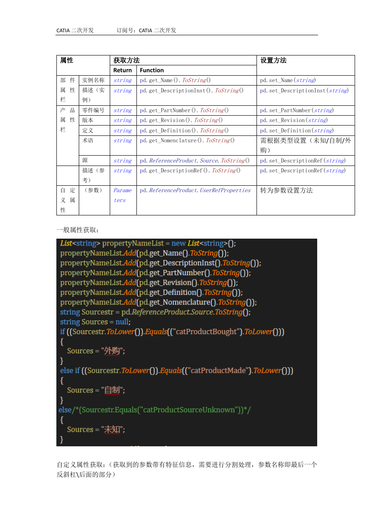The height and width of the screenshot is (528, 374).
Task: Click code line adding get_Name()
Action: point(145,253)
